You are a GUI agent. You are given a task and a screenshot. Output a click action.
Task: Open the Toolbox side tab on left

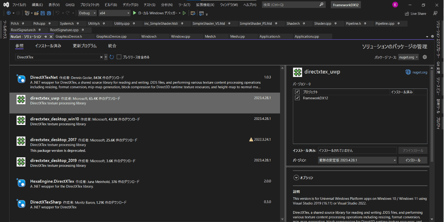4,30
